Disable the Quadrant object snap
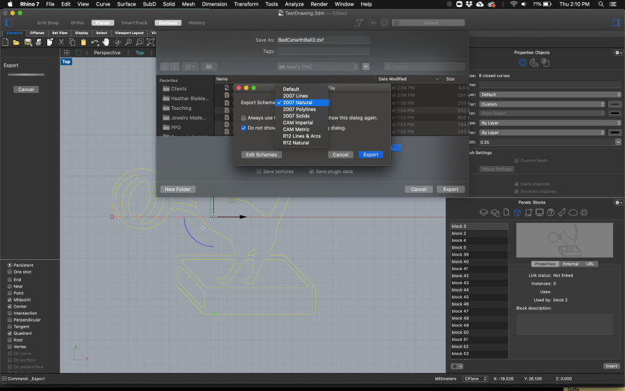625x391 pixels. click(x=10, y=333)
